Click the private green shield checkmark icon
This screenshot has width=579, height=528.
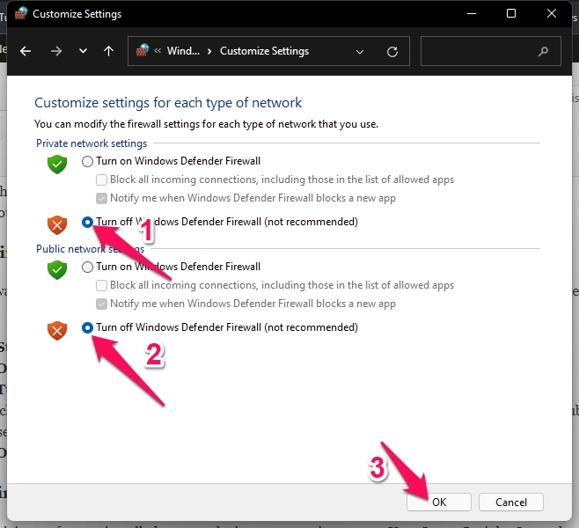57,165
